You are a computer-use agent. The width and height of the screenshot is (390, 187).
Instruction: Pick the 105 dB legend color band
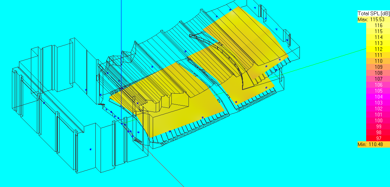378,91
